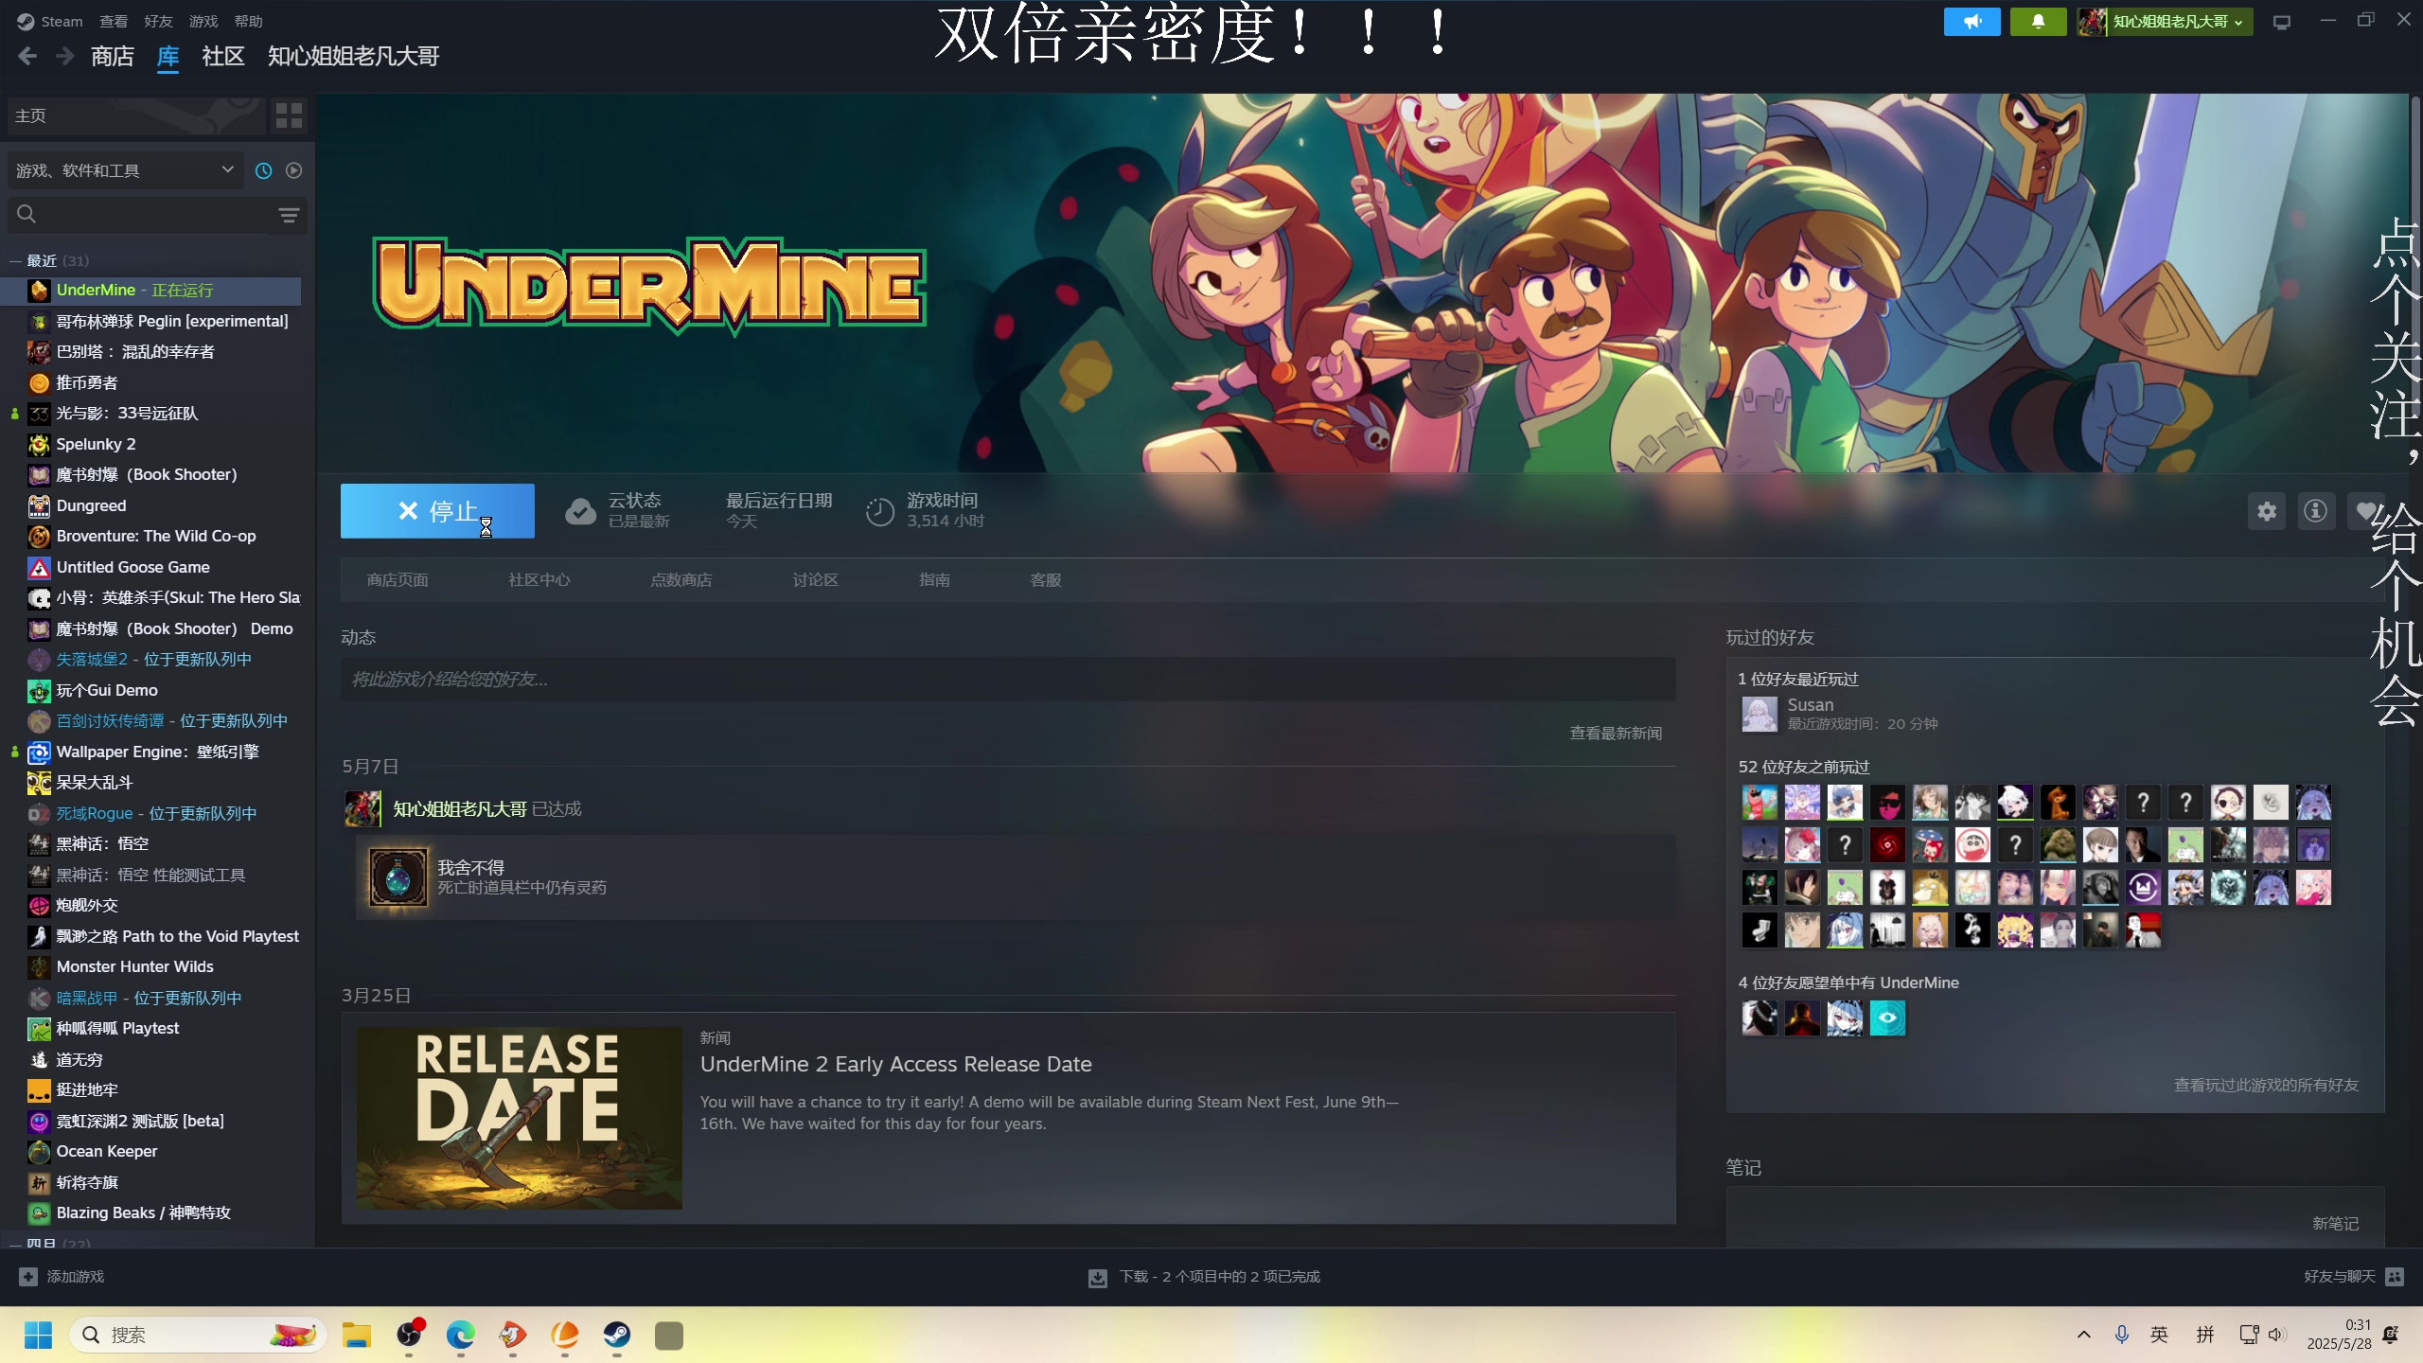The image size is (2423, 1363).
Task: Open the 点数商店 points shop tab
Action: coord(681,579)
